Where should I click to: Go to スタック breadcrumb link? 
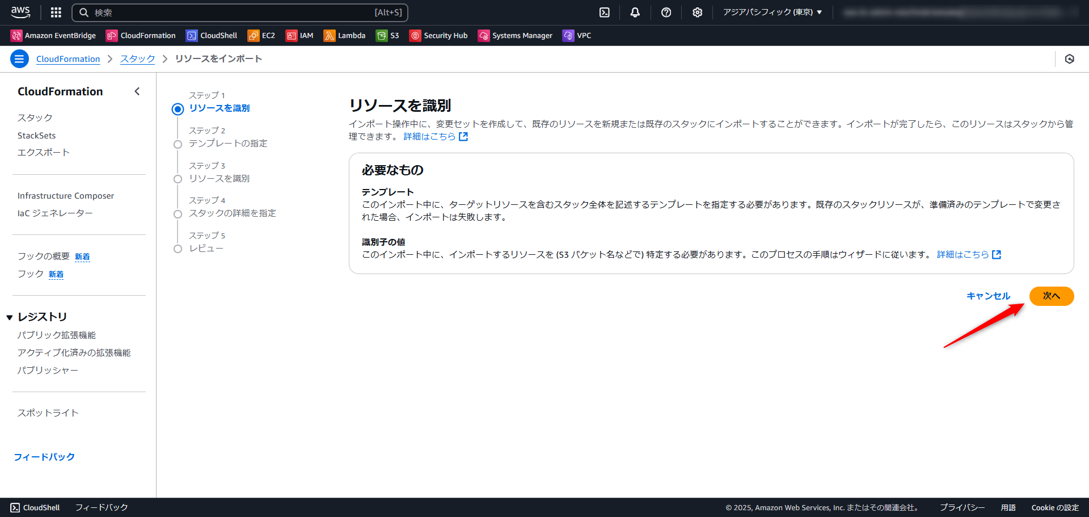pyautogui.click(x=137, y=59)
